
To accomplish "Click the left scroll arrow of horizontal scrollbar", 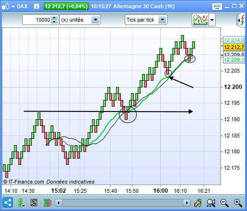I will tap(59, 203).
